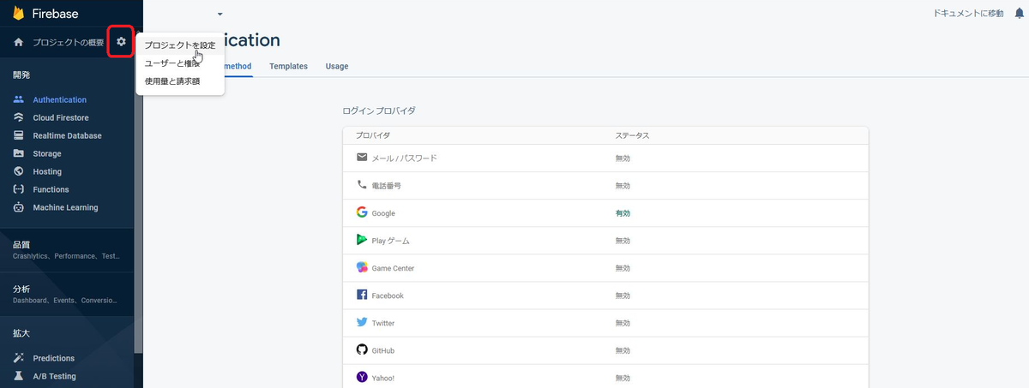This screenshot has height=388, width=1029.
Task: Open the Play ゲーム provider row
Action: click(x=605, y=240)
